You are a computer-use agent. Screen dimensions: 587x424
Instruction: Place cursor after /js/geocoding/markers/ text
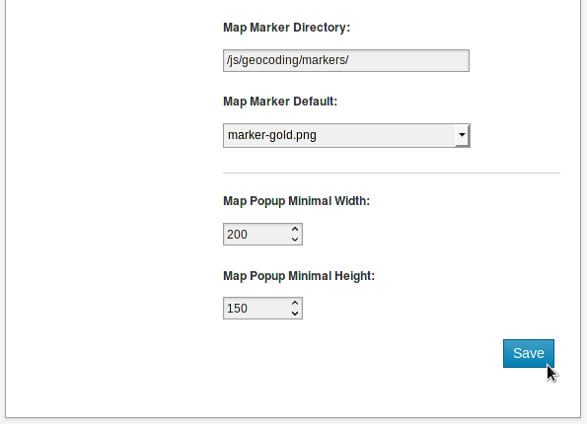point(349,60)
